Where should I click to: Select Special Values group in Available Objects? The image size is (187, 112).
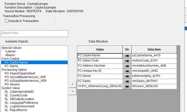12,48
